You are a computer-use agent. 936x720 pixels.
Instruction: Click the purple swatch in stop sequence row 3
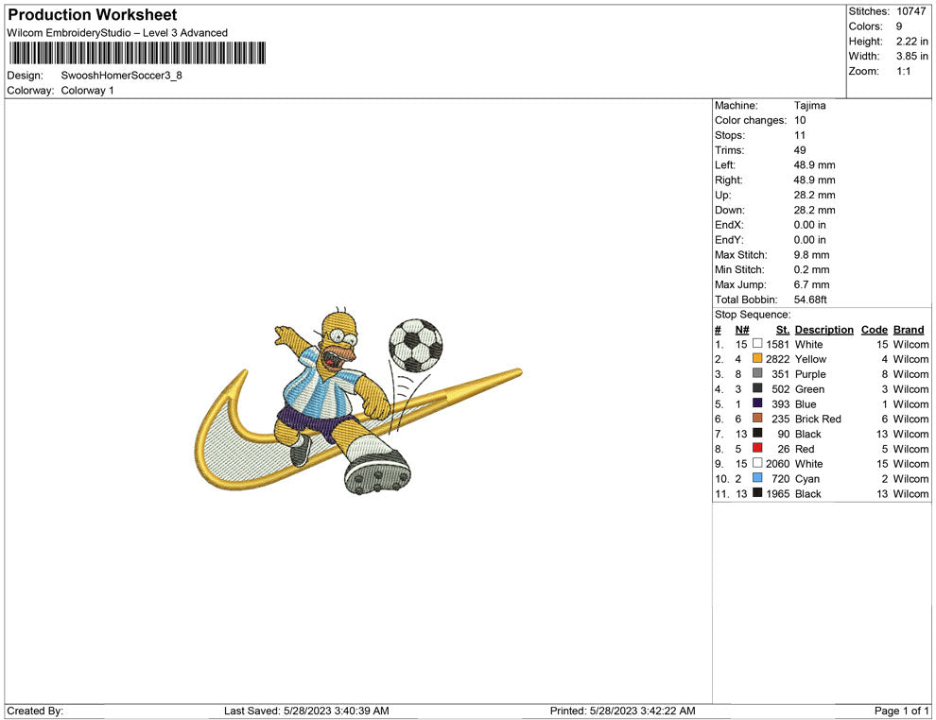(757, 373)
